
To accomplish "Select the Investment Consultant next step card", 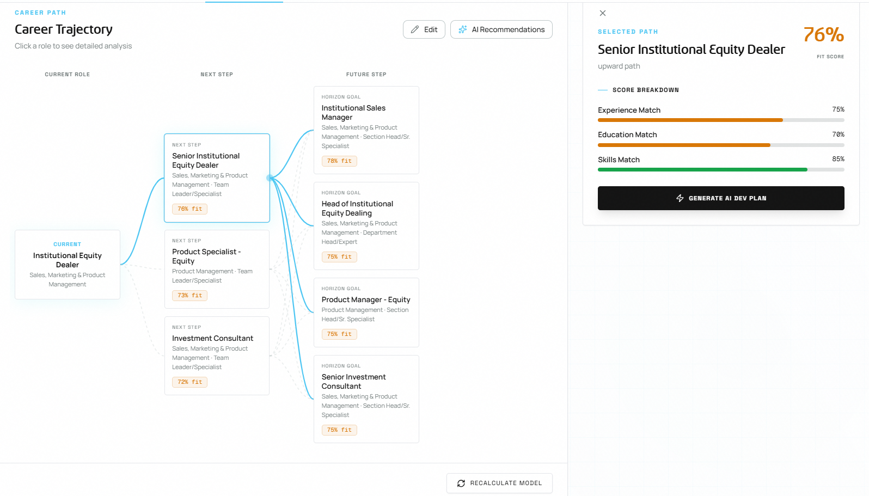I will click(x=217, y=356).
